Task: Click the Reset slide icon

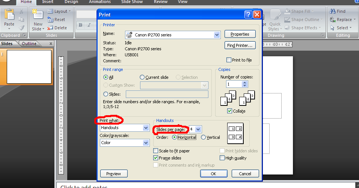Action: click(x=51, y=20)
